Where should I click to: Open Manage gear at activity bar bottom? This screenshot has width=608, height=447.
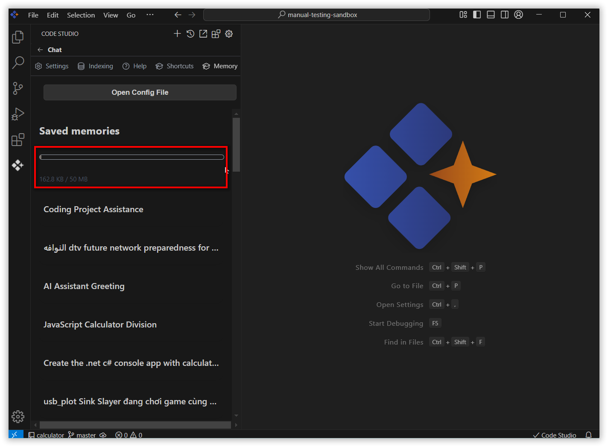point(18,416)
